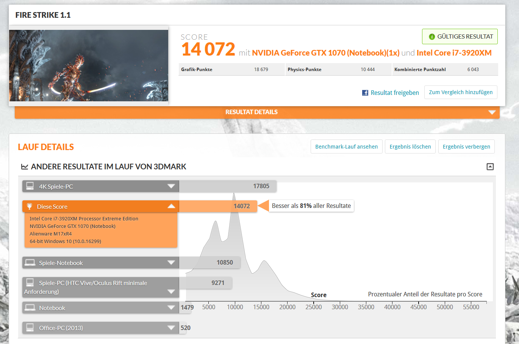Expand Resultat Details bar arrow
Screen dimensions: 519x344
pos(492,112)
